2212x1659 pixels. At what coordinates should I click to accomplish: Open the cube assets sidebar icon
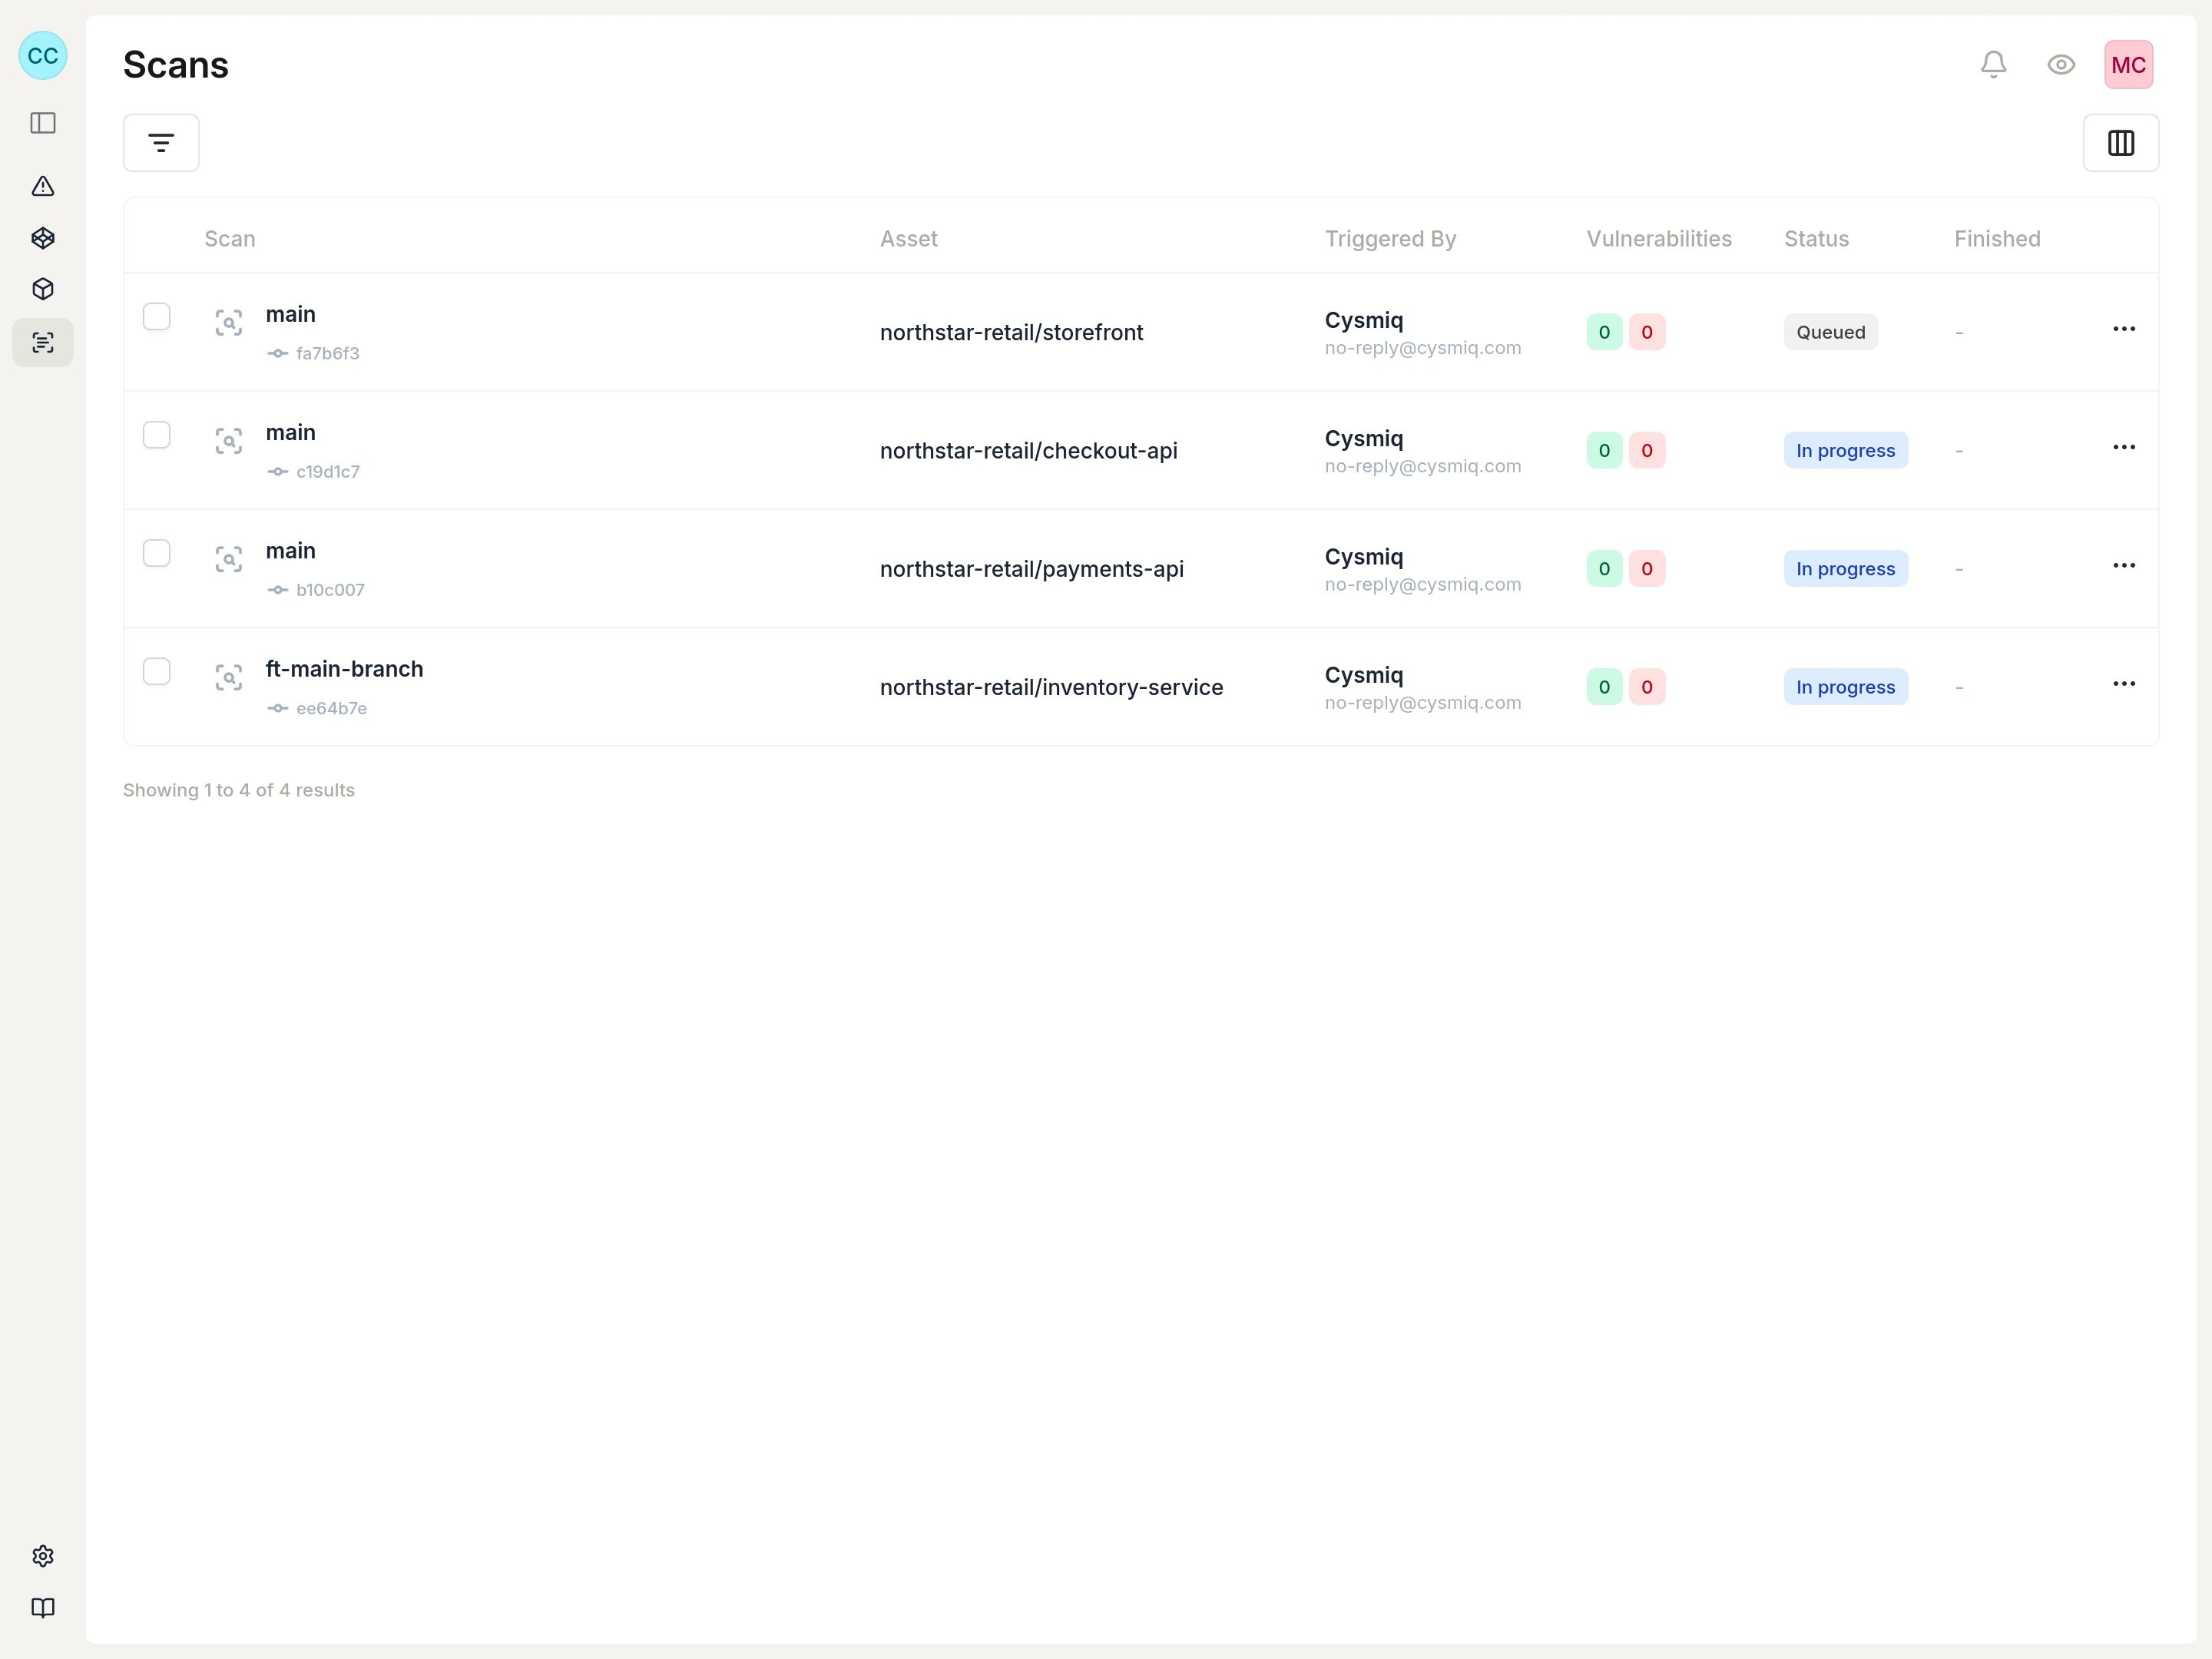(x=43, y=289)
